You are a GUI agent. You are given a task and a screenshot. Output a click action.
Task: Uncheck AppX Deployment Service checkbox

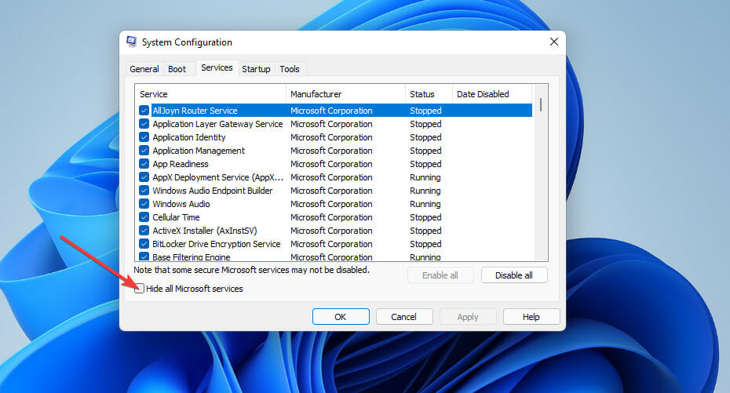[x=144, y=177]
